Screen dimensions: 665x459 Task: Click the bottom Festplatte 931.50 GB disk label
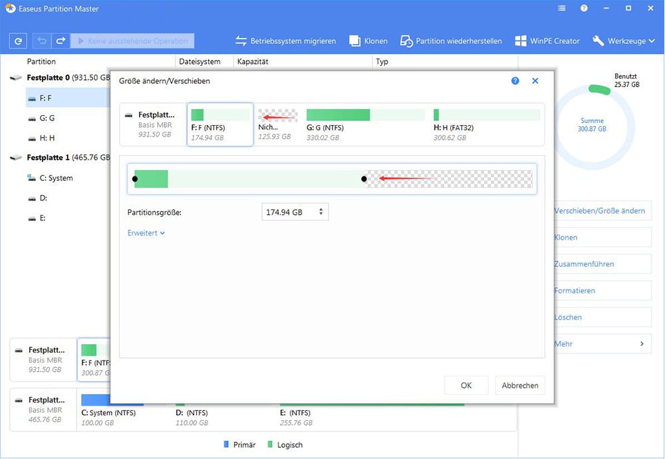point(43,360)
